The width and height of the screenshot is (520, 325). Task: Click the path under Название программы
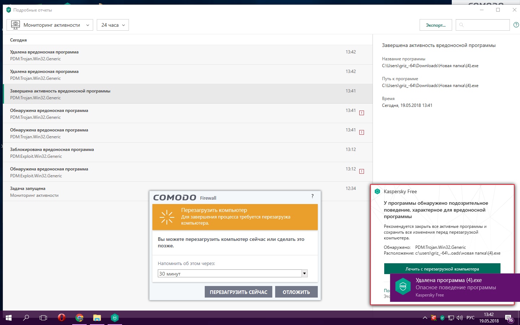pyautogui.click(x=430, y=66)
